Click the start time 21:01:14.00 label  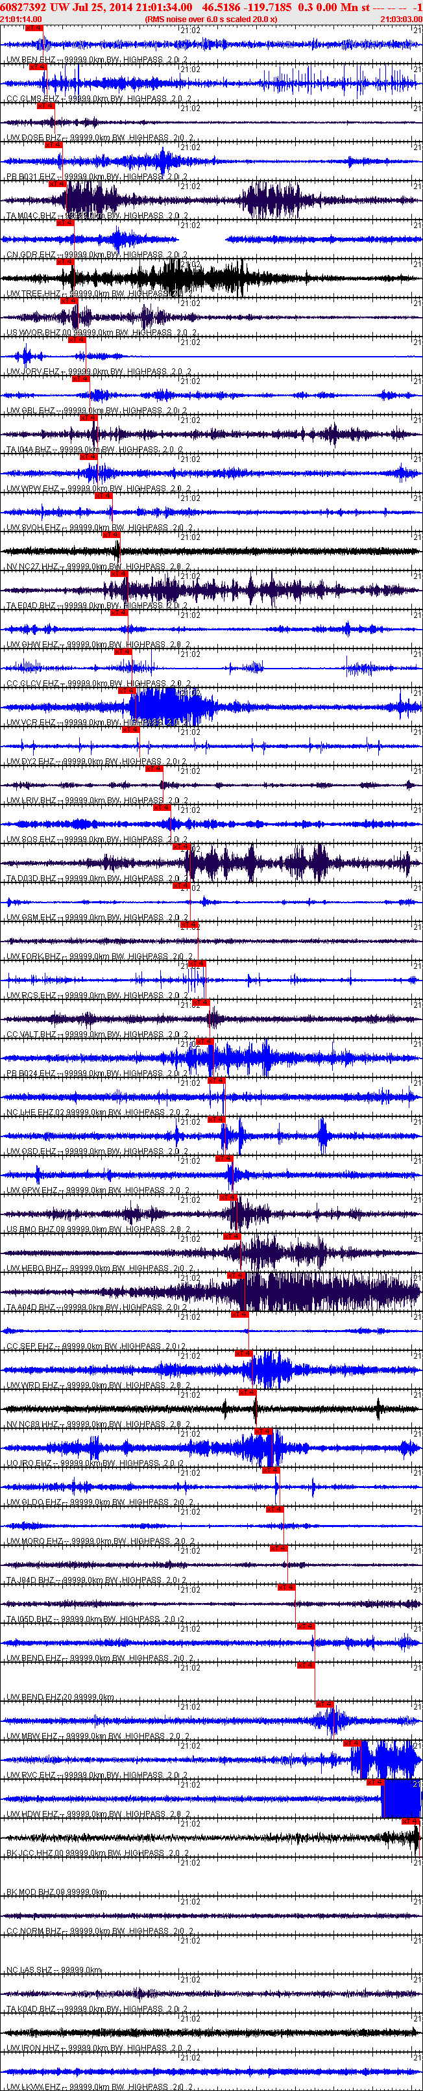(x=21, y=19)
